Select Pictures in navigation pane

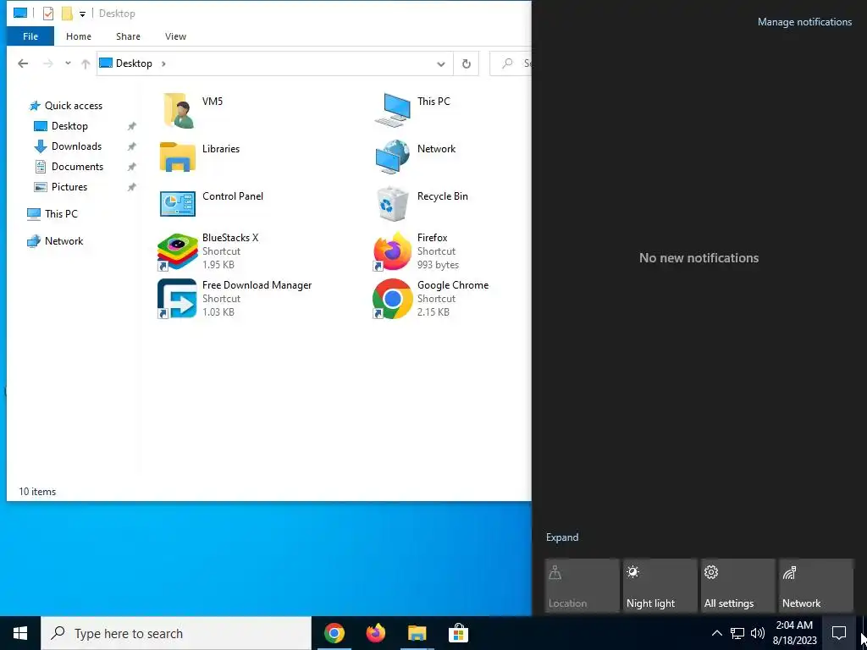point(69,187)
